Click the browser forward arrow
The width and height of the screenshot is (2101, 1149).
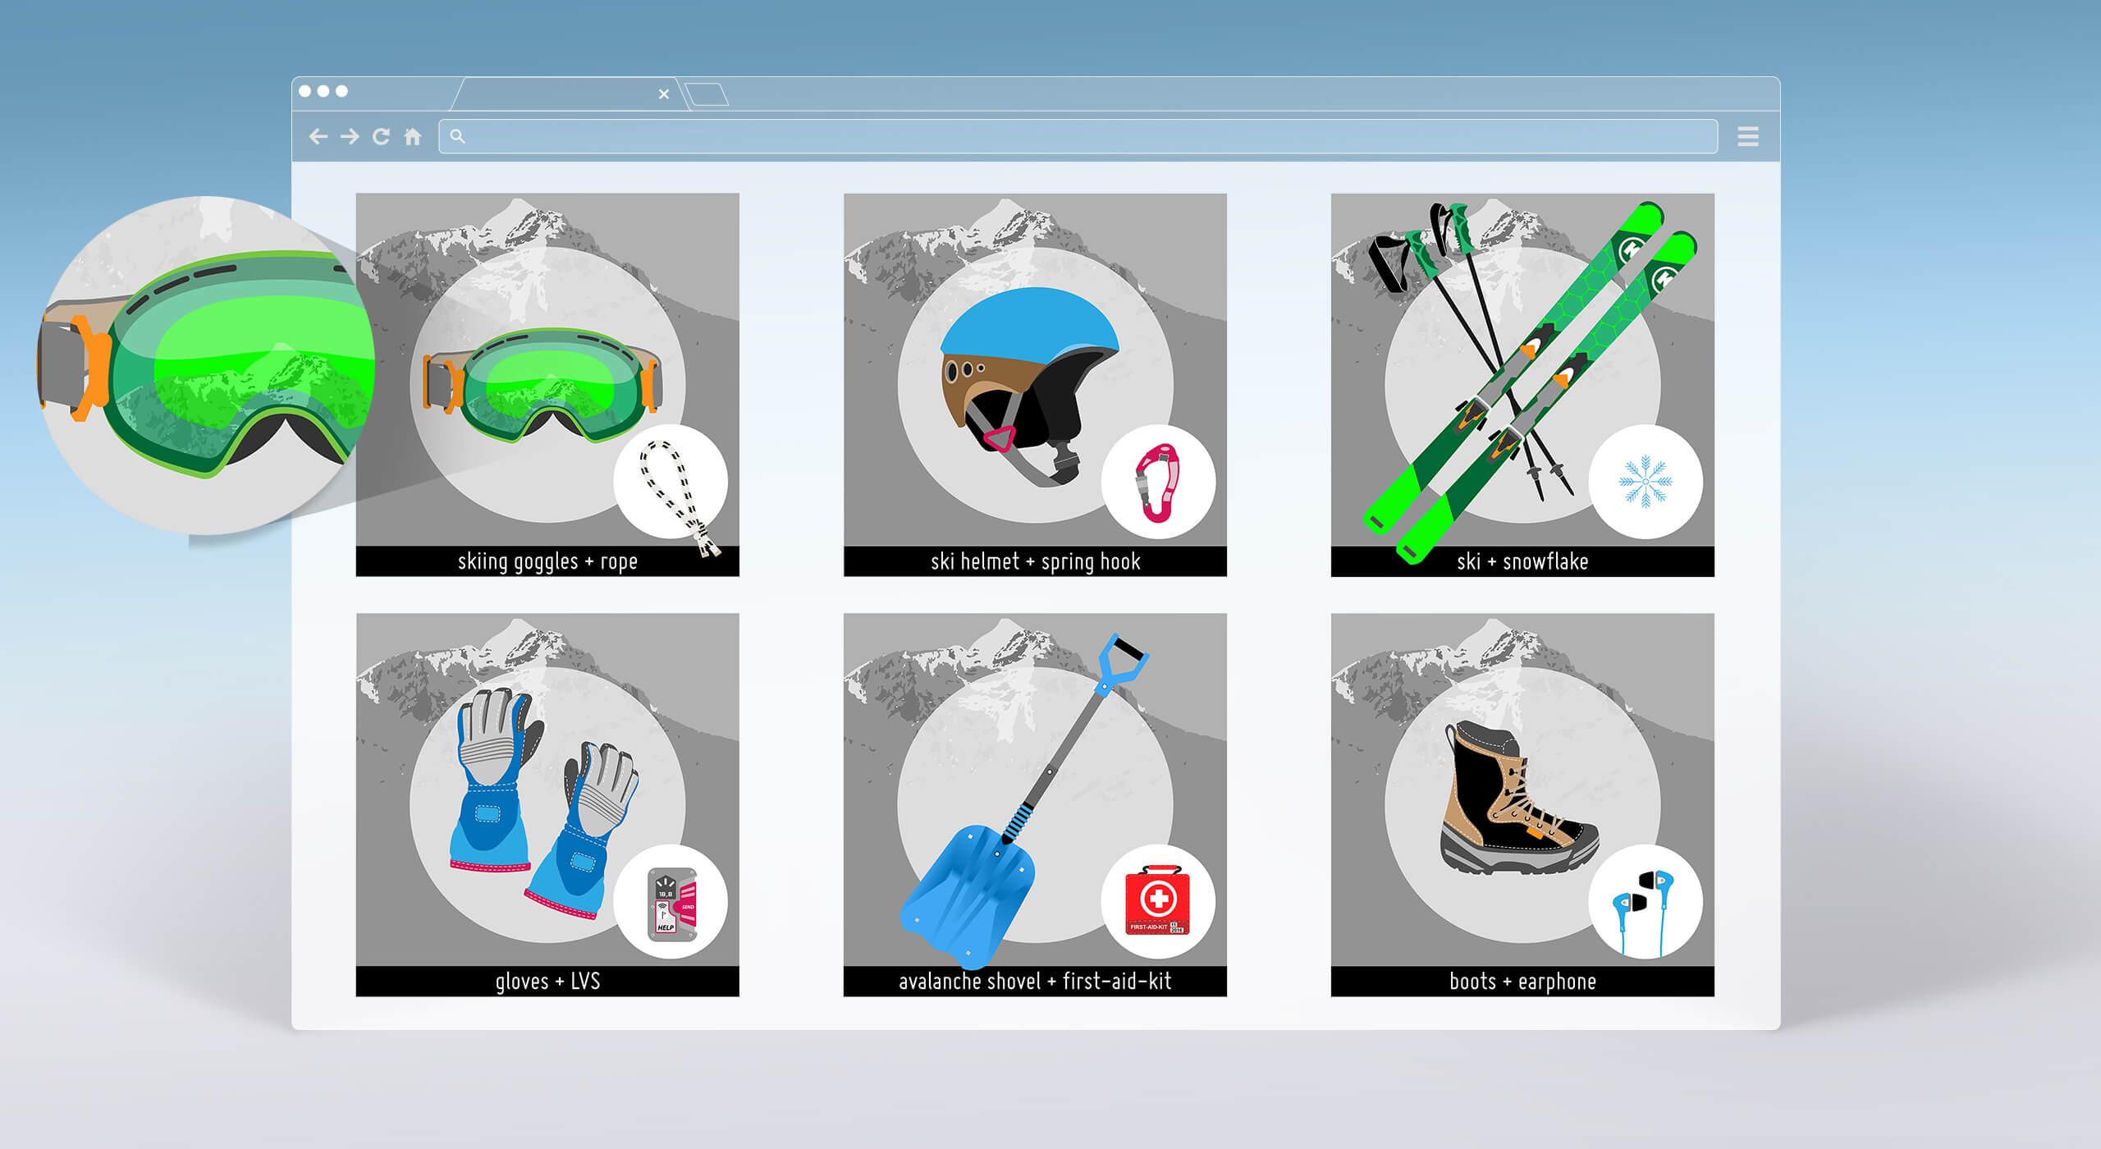[350, 136]
